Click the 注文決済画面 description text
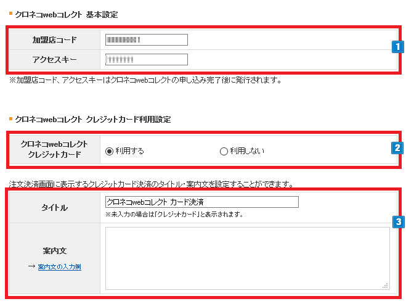Image resolution: width=406 pixels, height=304 pixels. tap(151, 184)
